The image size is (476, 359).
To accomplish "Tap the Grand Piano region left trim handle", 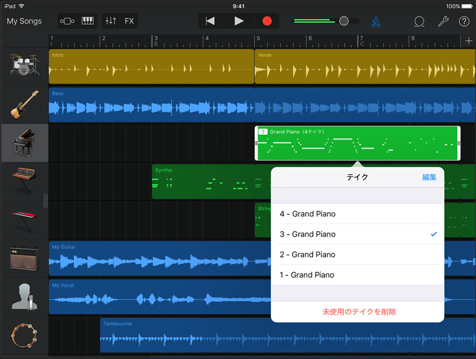I will coord(257,143).
